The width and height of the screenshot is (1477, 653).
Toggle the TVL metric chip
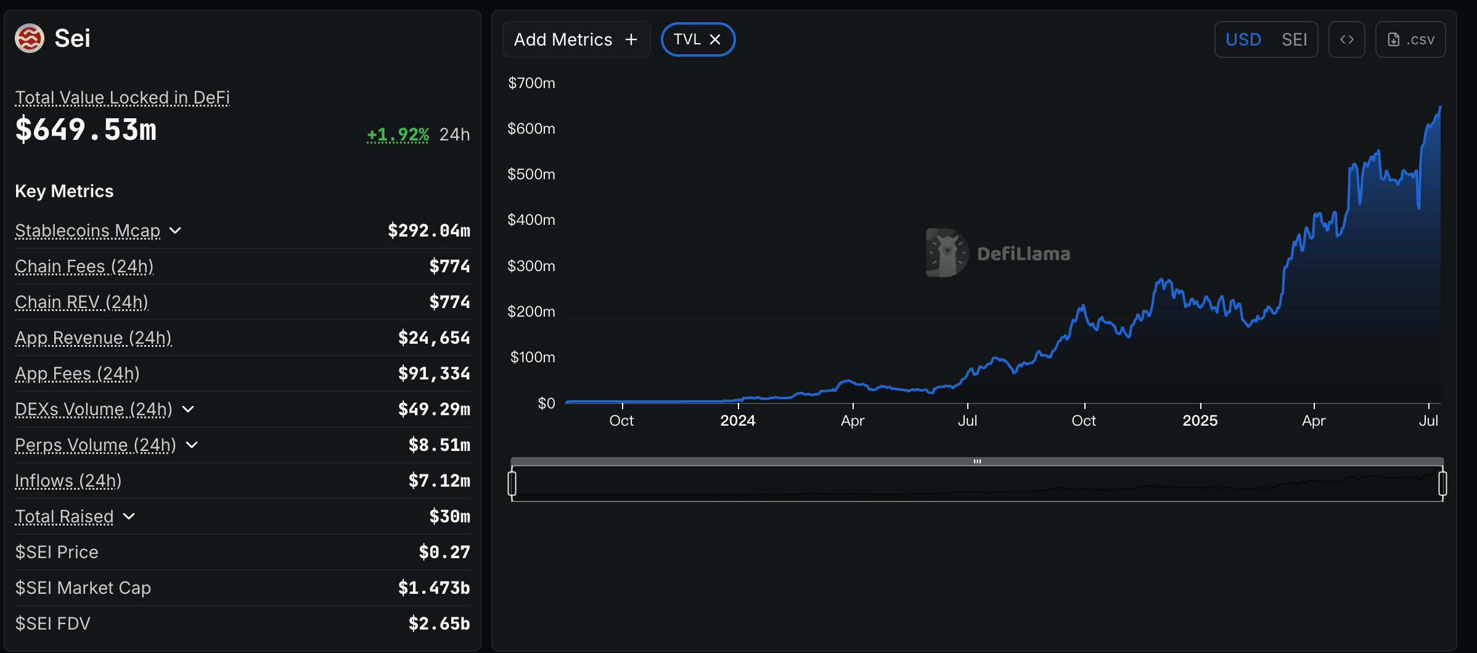[x=687, y=39]
